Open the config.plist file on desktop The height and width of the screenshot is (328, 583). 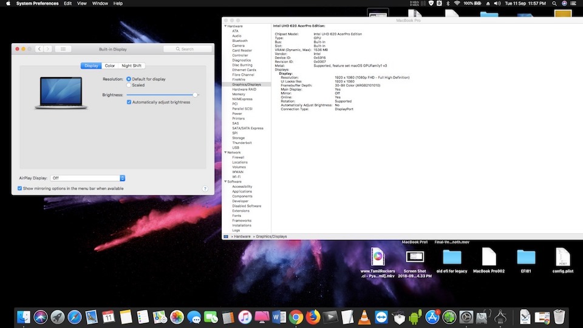tap(562, 258)
